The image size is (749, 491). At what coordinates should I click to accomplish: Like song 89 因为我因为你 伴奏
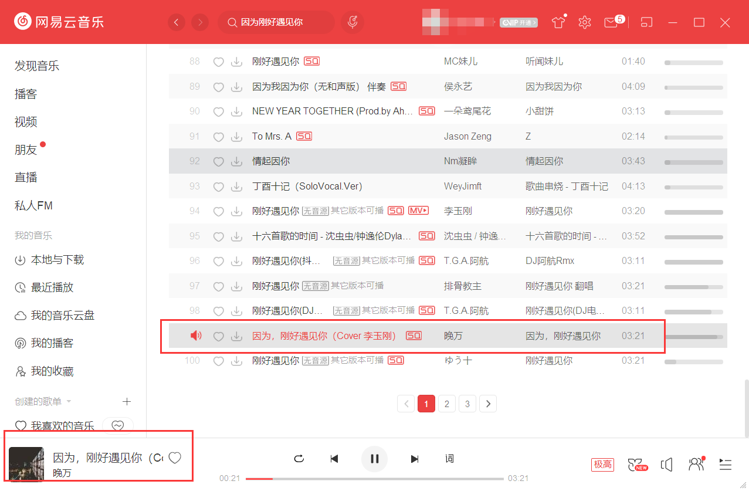[x=218, y=87]
